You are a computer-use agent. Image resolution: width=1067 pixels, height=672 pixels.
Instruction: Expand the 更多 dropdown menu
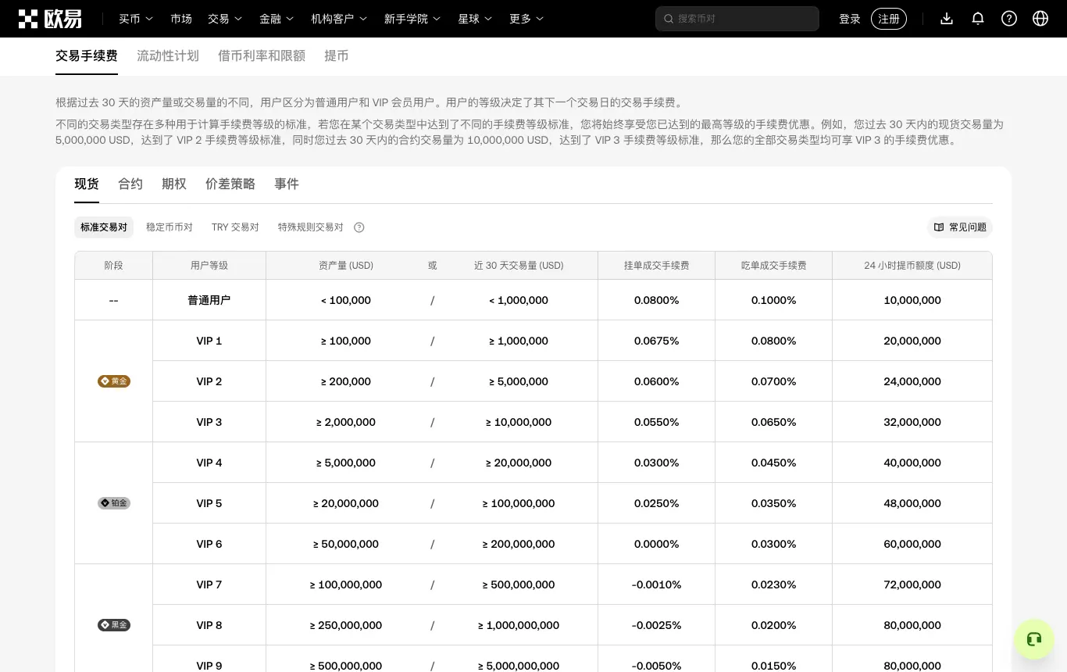(526, 19)
